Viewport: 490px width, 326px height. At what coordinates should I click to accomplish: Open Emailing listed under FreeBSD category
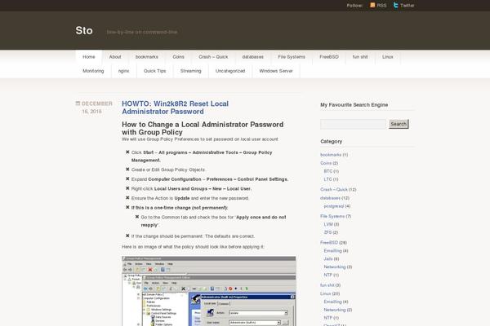coord(333,251)
